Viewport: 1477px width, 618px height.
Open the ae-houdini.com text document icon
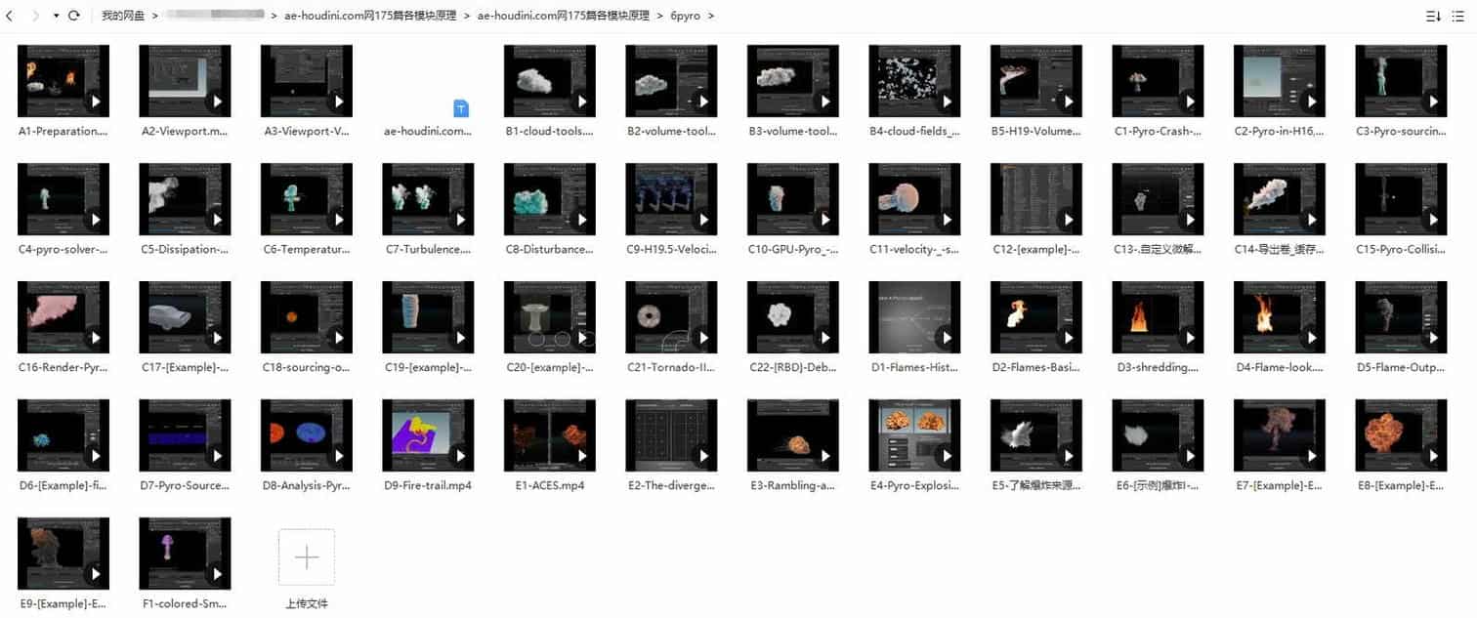(x=461, y=107)
